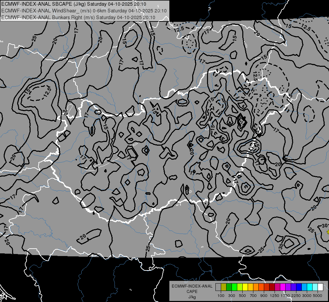Click the J/kg legend unit label
Image resolution: width=329 pixels, height=302 pixels.
coord(192,297)
